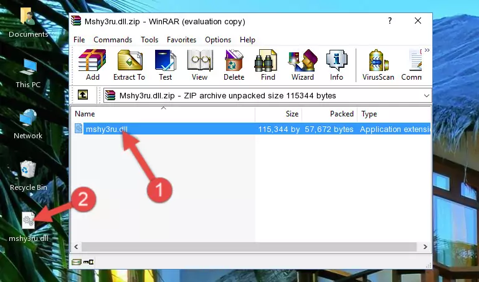
Task: Click the Application extension type cell
Action: click(396, 129)
